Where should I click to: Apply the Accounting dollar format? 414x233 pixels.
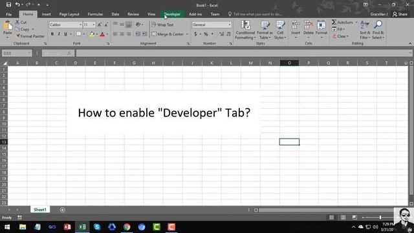pos(195,34)
